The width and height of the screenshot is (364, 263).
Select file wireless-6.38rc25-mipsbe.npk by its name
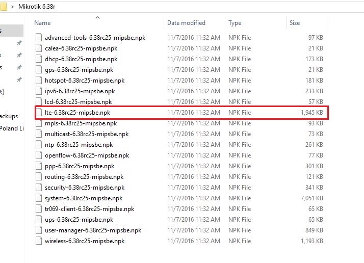point(85,241)
